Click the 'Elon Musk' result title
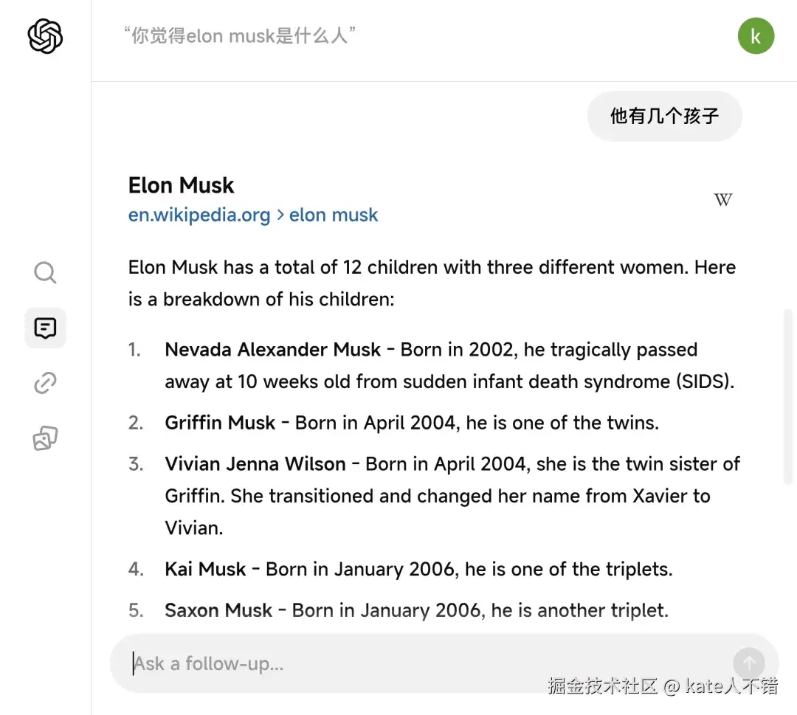Viewport: 797px width, 715px height. [181, 185]
